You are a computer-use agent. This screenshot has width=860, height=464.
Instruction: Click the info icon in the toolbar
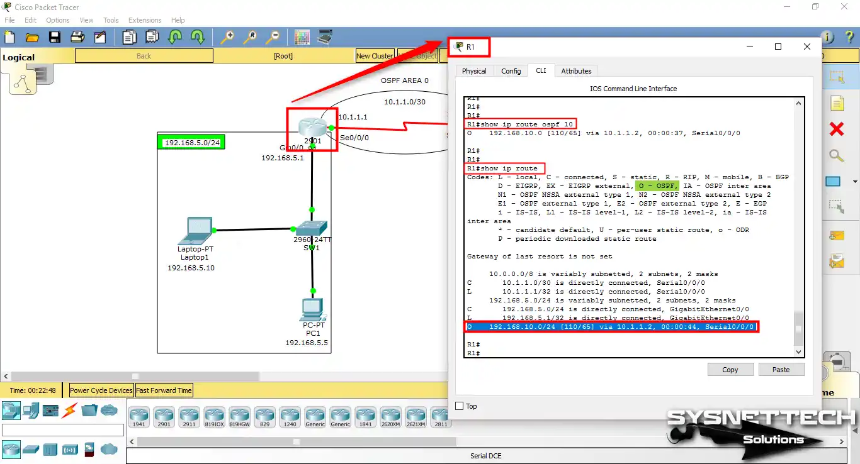click(828, 38)
